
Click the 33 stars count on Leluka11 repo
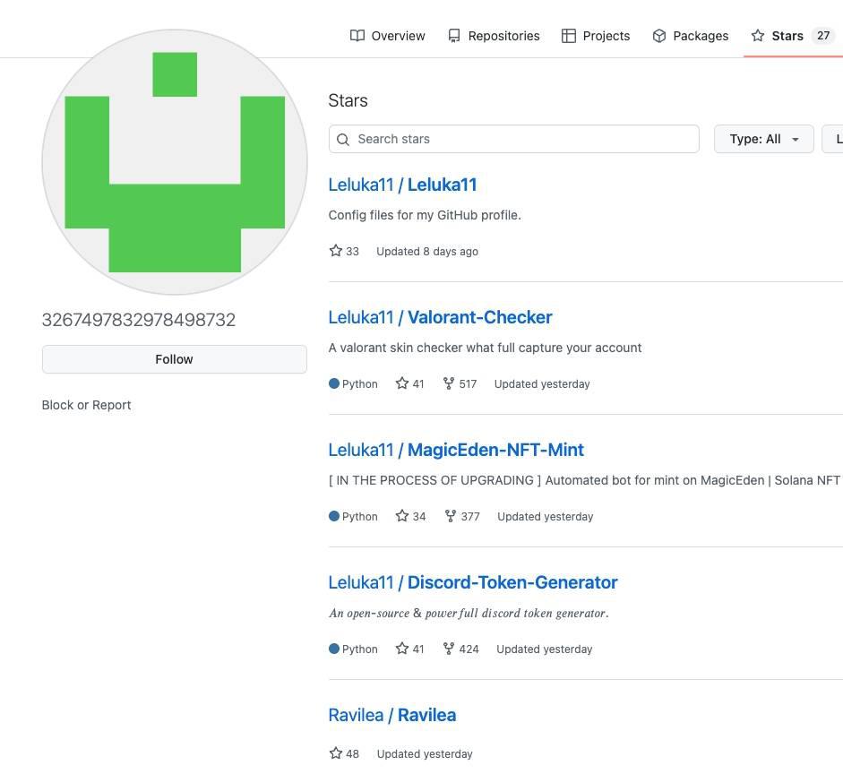coord(344,251)
